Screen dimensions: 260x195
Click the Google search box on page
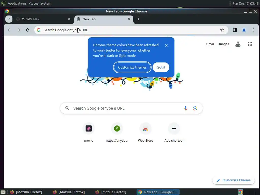[131, 108]
